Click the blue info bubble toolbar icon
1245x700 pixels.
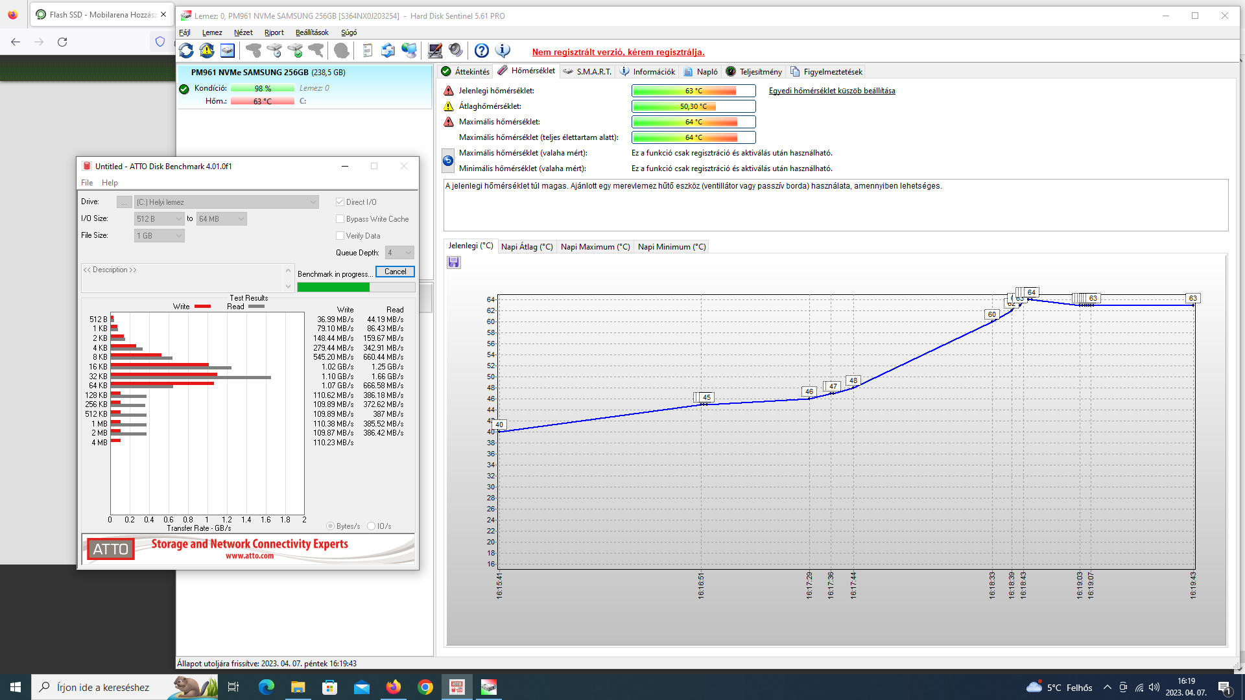pos(503,51)
